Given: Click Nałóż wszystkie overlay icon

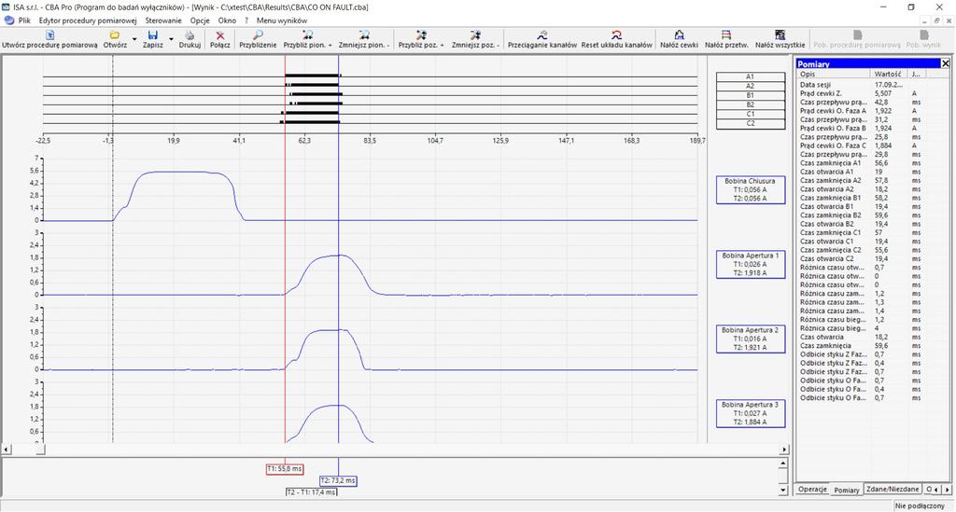Looking at the screenshot, I should pos(780,35).
